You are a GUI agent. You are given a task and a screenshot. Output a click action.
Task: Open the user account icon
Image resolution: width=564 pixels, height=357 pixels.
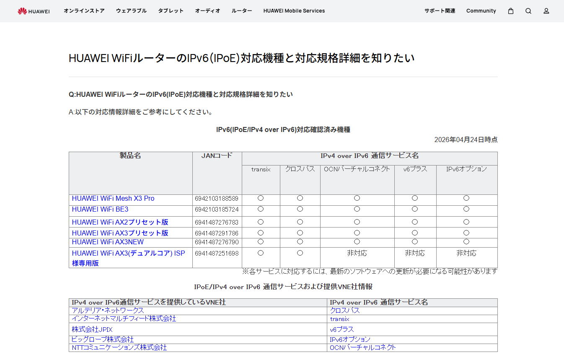(546, 11)
